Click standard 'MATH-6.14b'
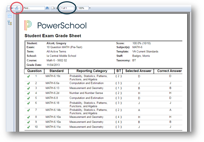Image resolution: width=204 pixels, height=142 pixels. coord(53,110)
